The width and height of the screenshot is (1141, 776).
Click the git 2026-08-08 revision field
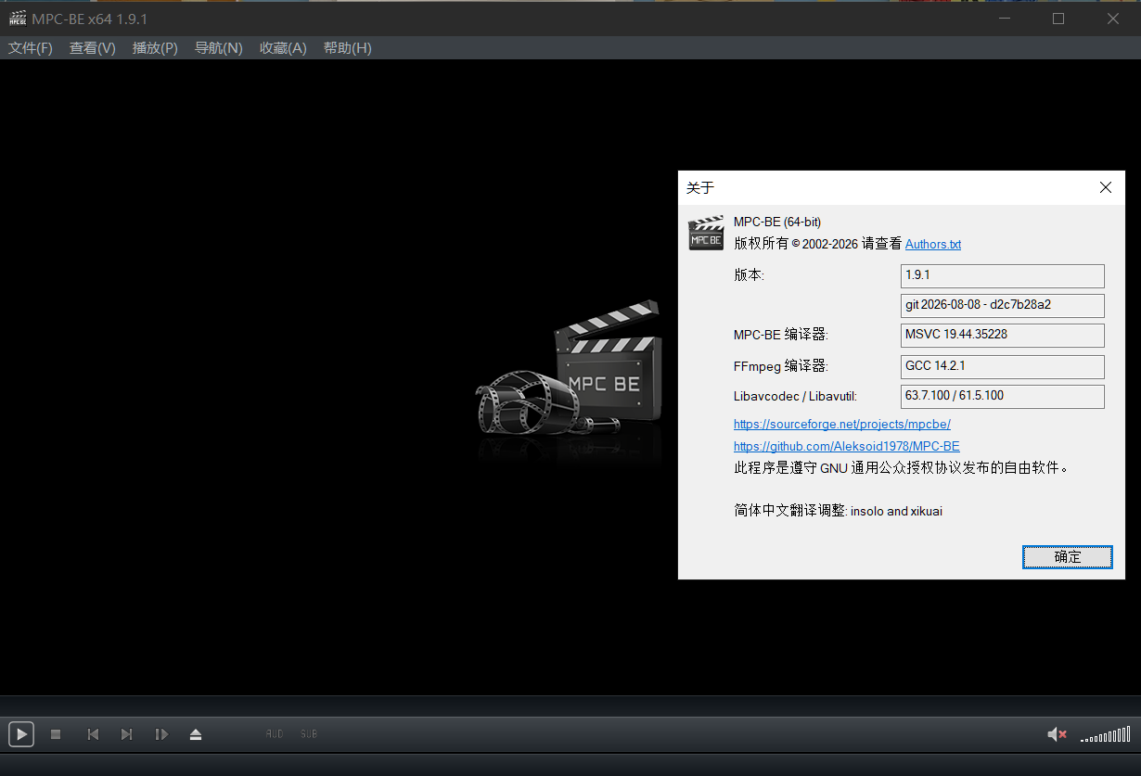click(x=1003, y=306)
